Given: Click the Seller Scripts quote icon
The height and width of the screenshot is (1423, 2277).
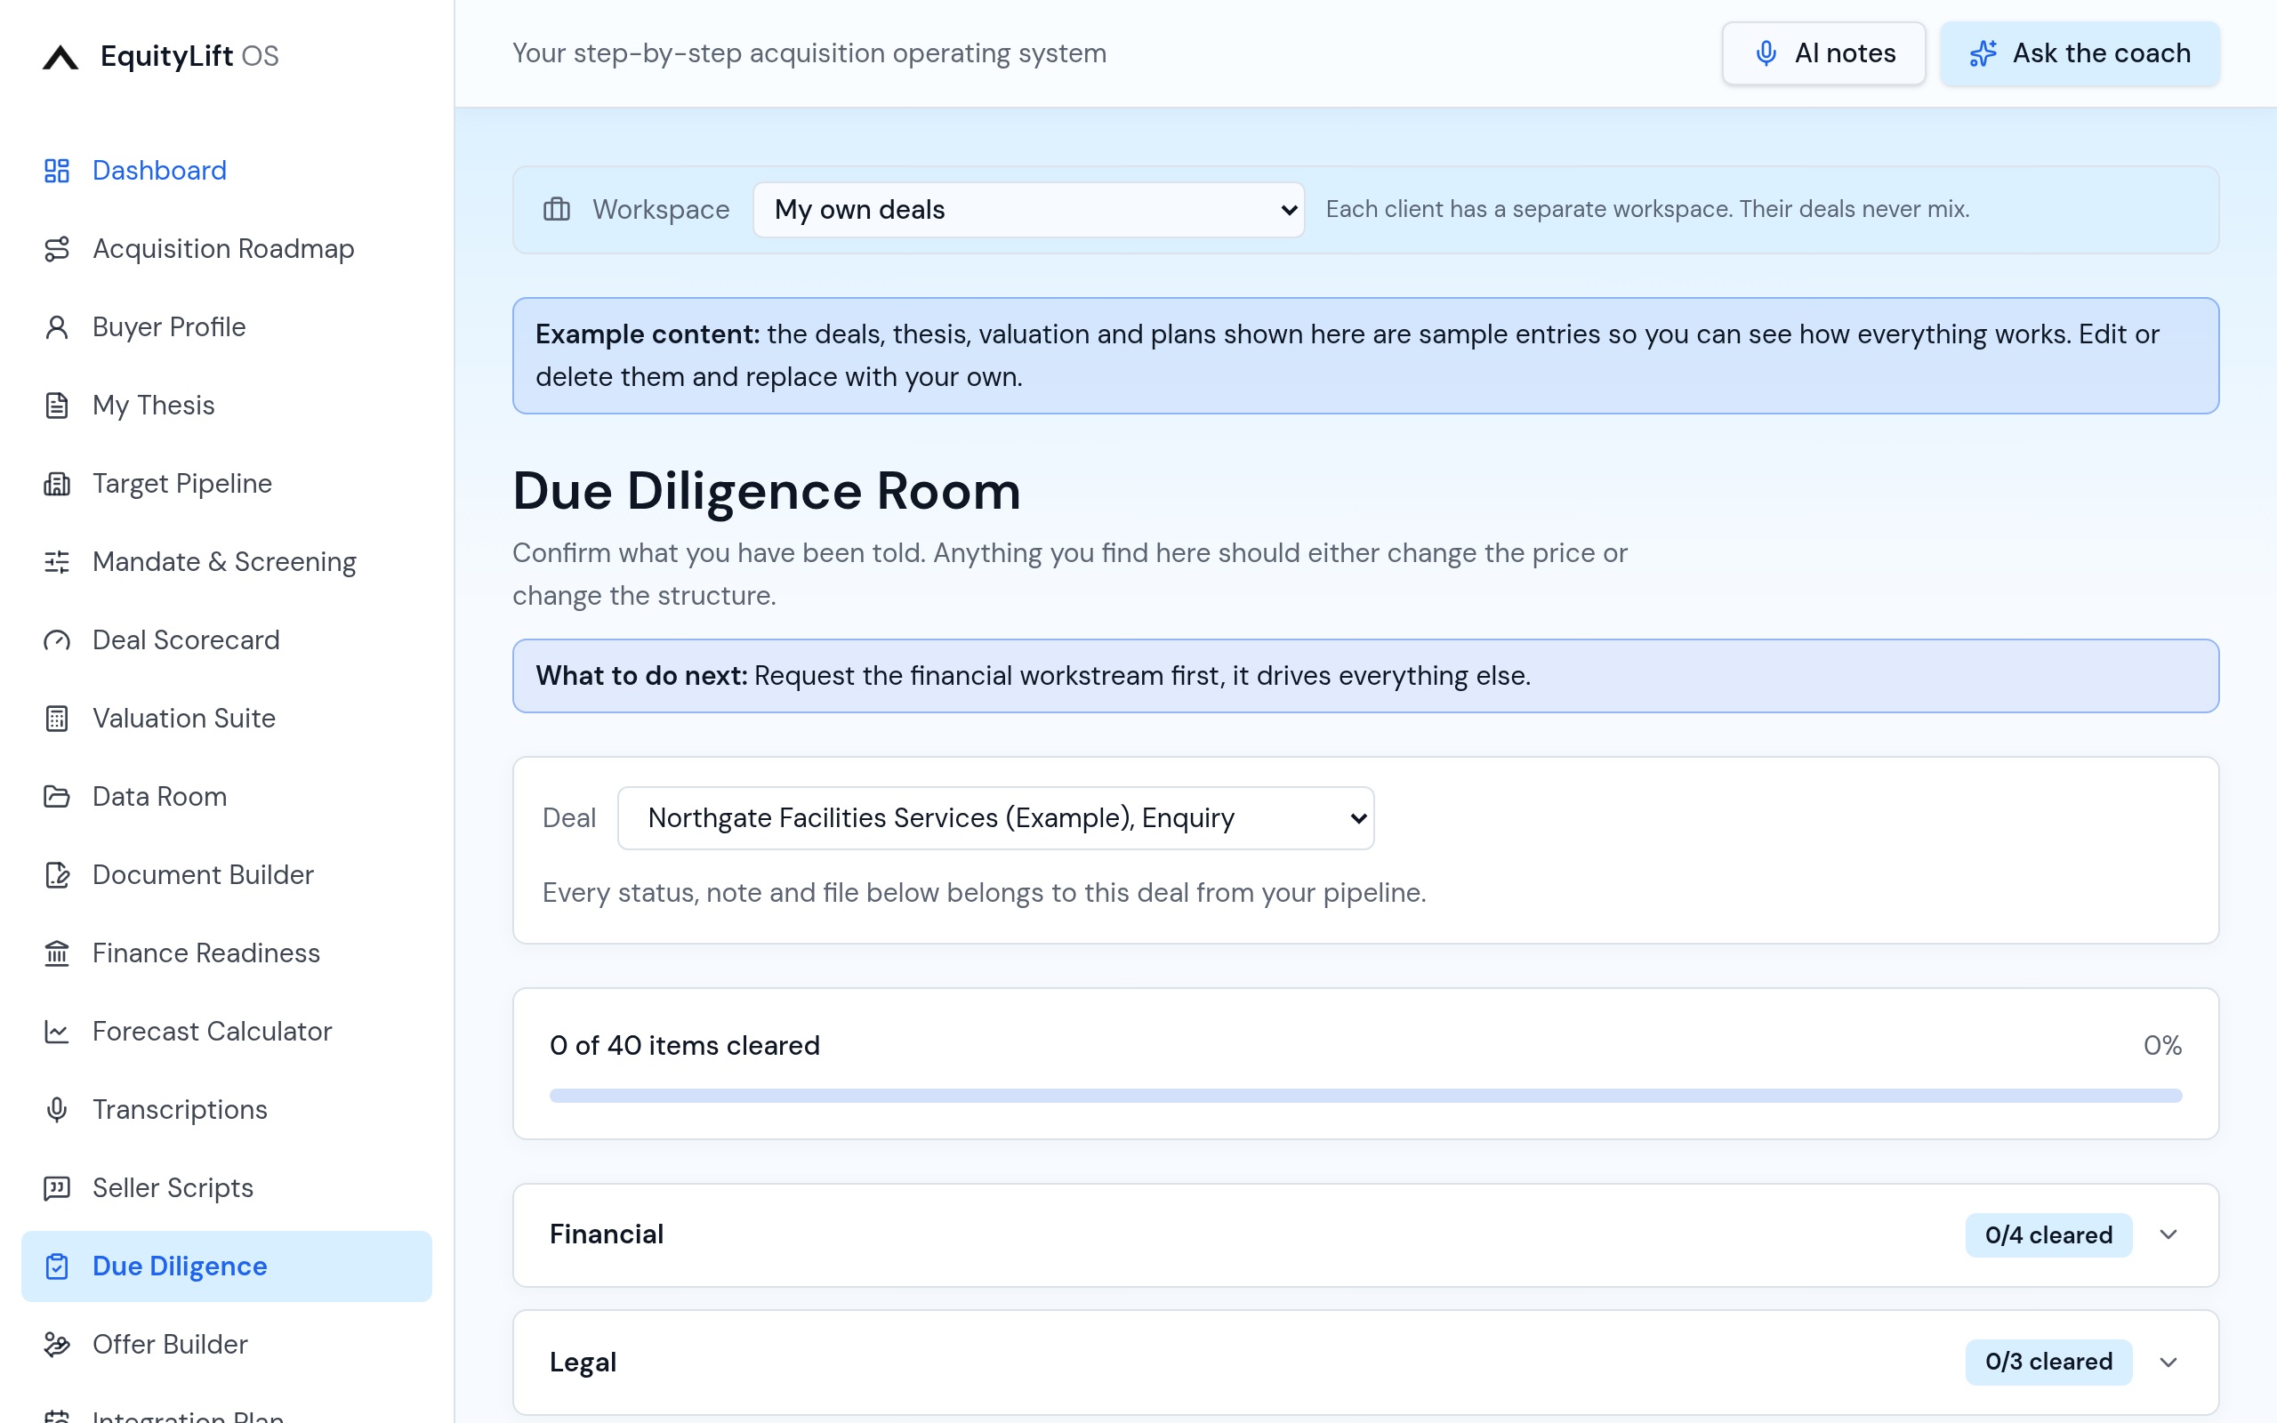Looking at the screenshot, I should point(56,1187).
